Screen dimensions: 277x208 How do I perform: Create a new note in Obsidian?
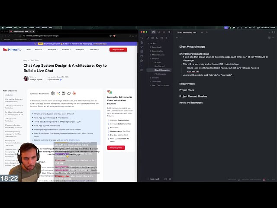148,38
